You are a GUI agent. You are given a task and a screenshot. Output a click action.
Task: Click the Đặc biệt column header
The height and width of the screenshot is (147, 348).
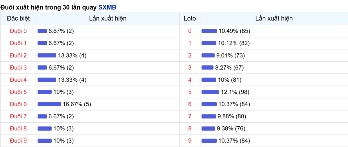pyautogui.click(x=18, y=19)
